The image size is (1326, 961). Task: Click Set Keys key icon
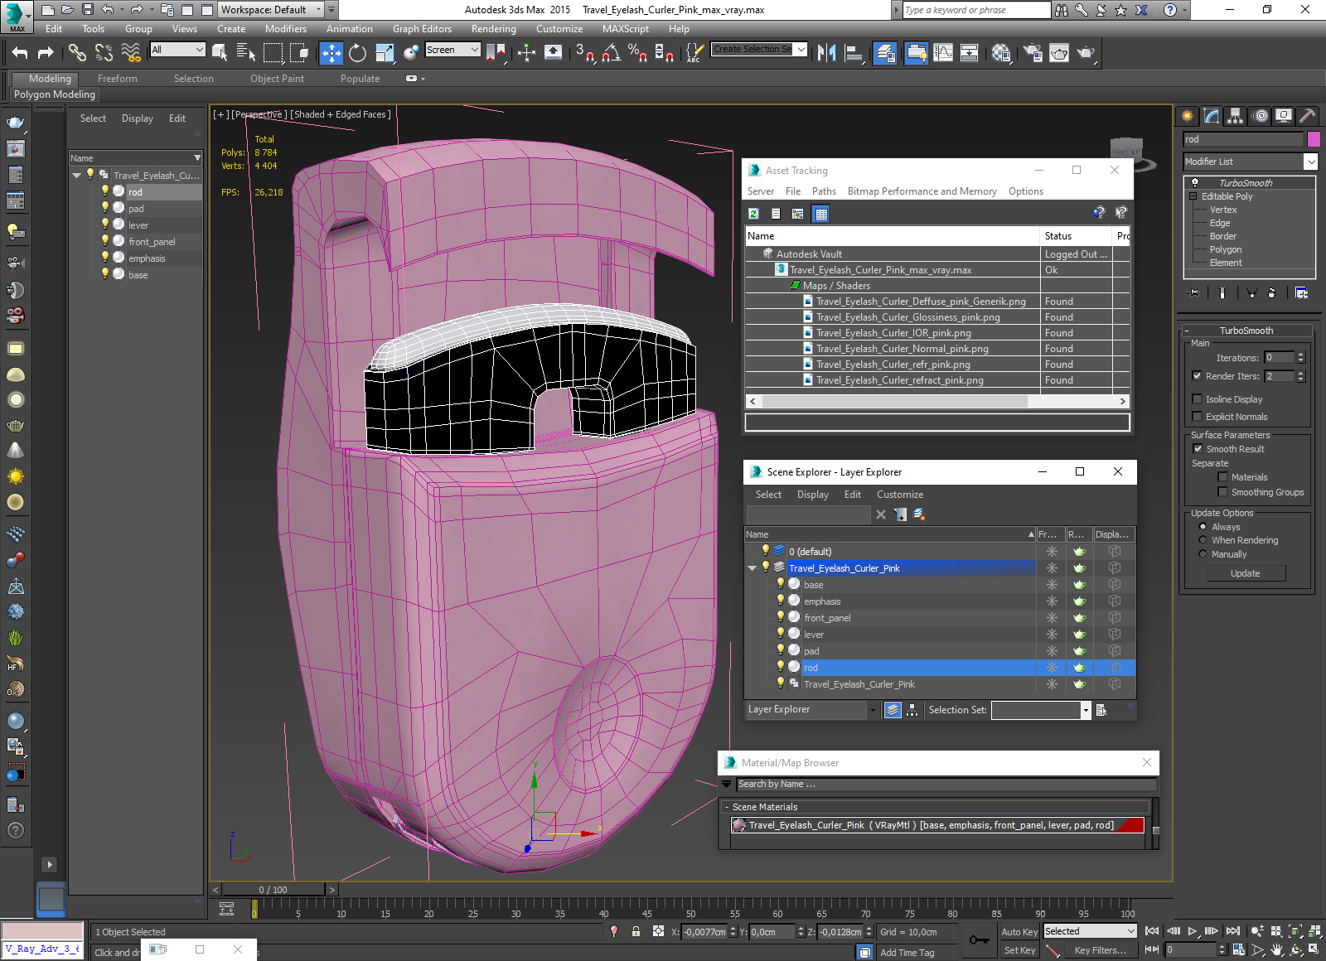[x=979, y=940]
